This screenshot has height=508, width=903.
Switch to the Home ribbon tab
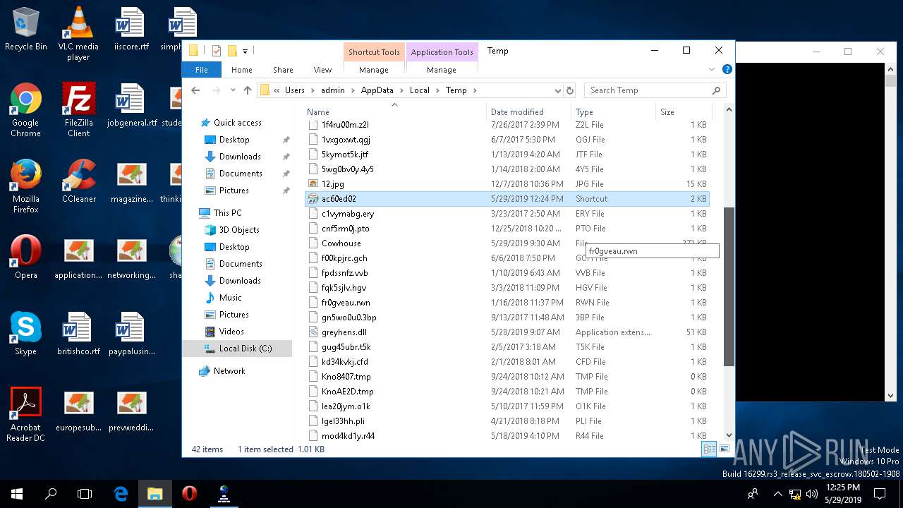(x=242, y=70)
